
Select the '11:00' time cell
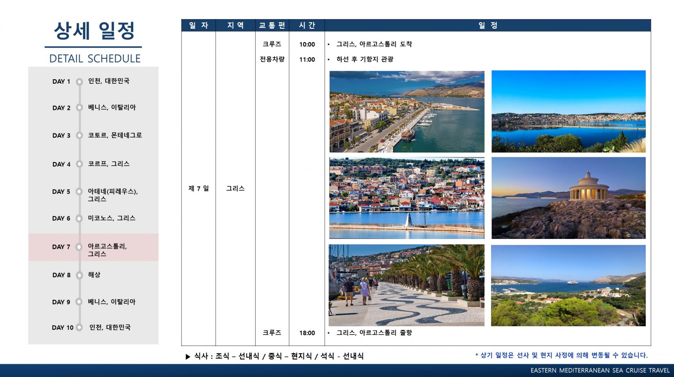(307, 60)
